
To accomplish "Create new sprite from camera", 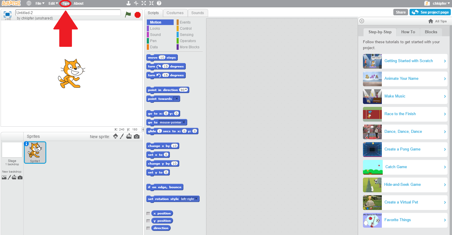I will click(137, 136).
